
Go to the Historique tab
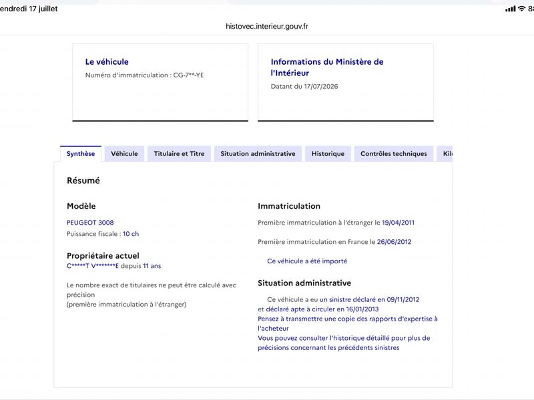point(328,154)
